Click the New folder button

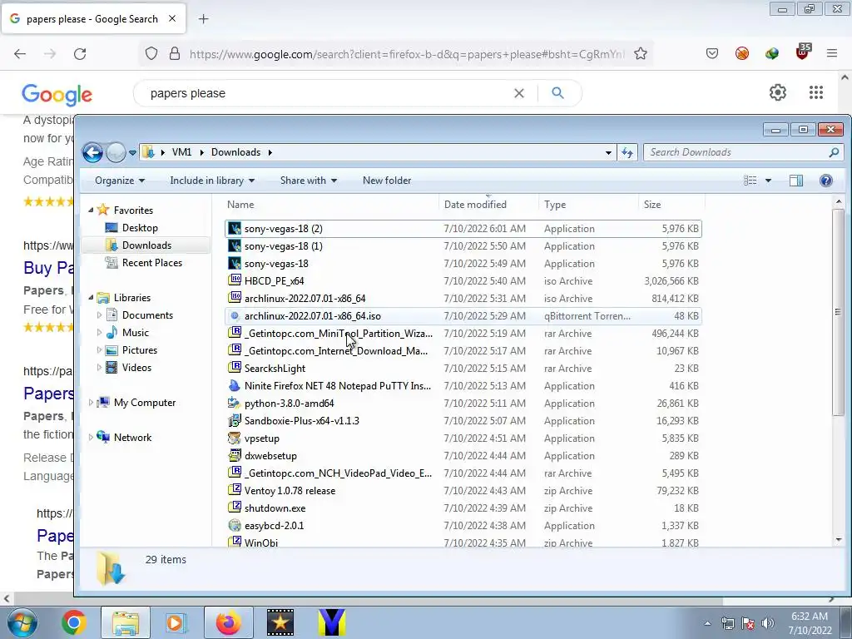coord(387,181)
